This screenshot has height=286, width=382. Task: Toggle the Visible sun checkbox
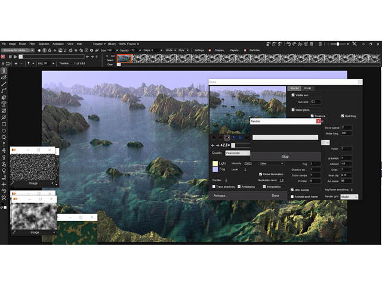point(292,95)
